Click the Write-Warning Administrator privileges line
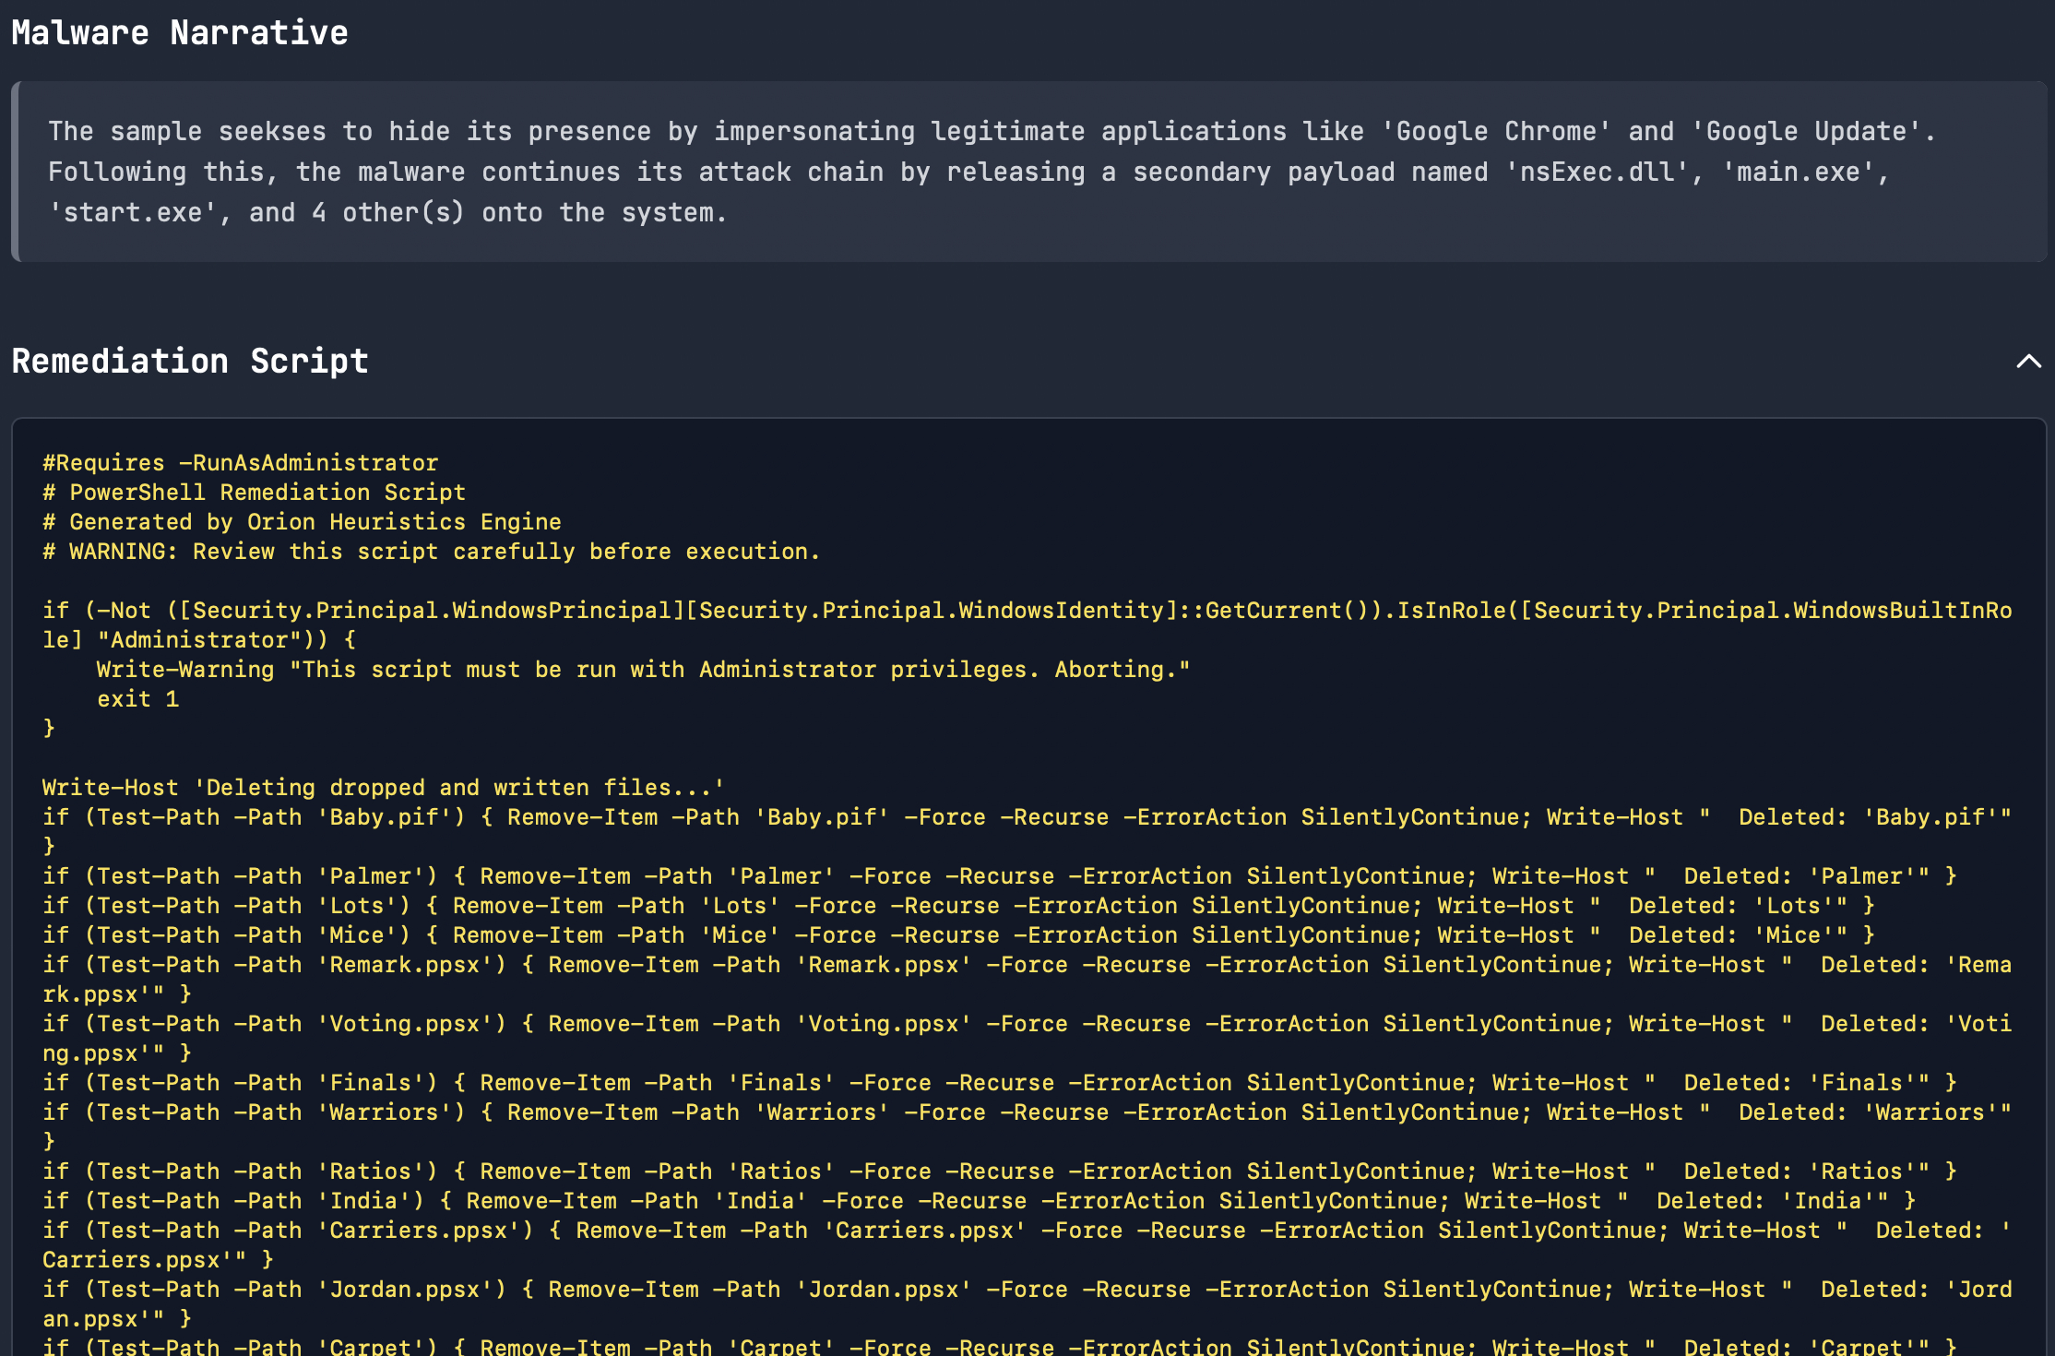2055x1356 pixels. pyautogui.click(x=643, y=670)
